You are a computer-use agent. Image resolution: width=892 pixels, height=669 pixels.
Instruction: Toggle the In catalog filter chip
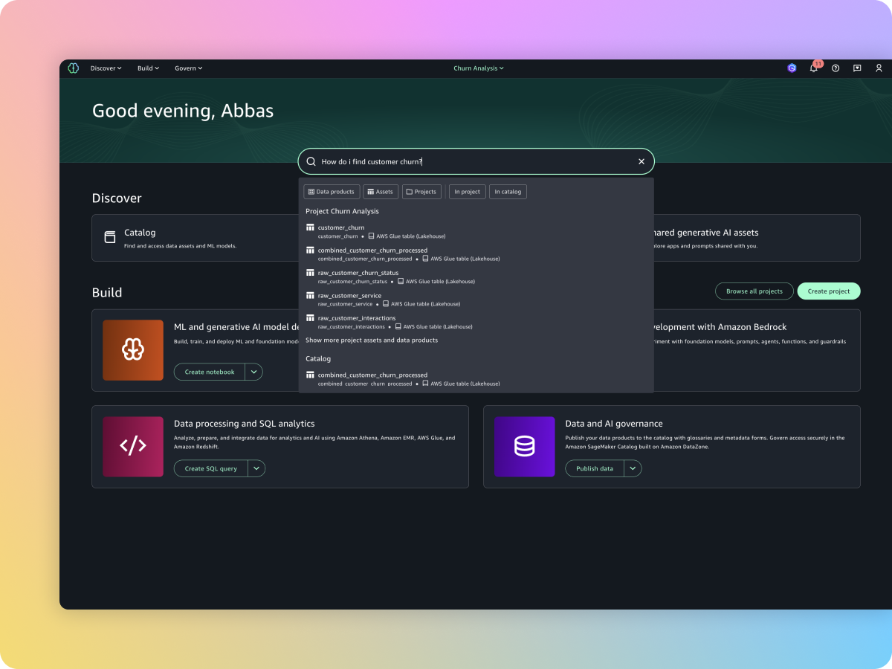pyautogui.click(x=508, y=192)
